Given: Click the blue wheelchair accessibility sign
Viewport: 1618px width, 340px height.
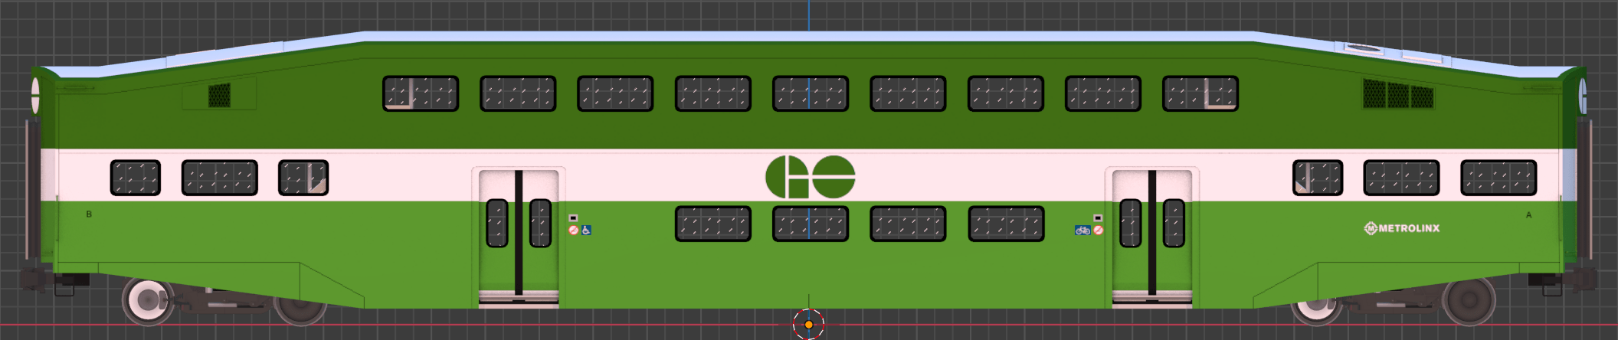Looking at the screenshot, I should coord(586,230).
